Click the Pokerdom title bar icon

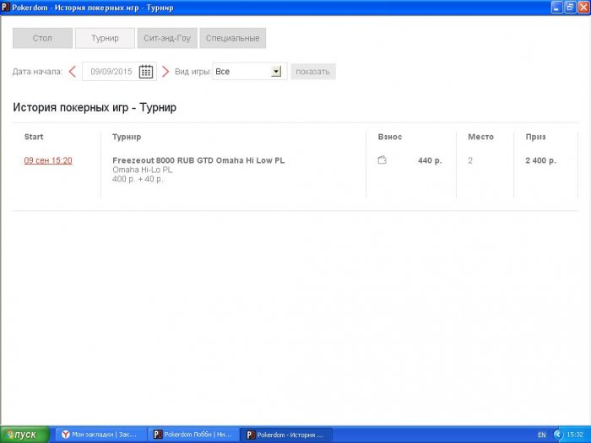pyautogui.click(x=6, y=8)
